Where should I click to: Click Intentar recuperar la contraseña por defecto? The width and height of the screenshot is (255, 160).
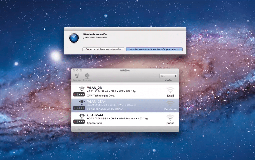pos(154,49)
